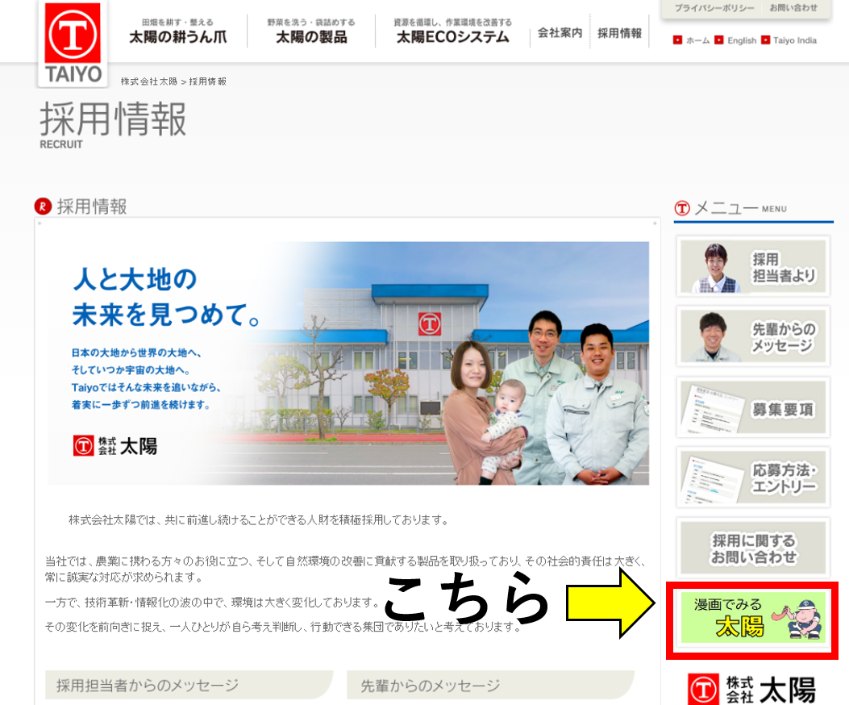Click the main recruit hero image
The image size is (849, 705).
(348, 363)
